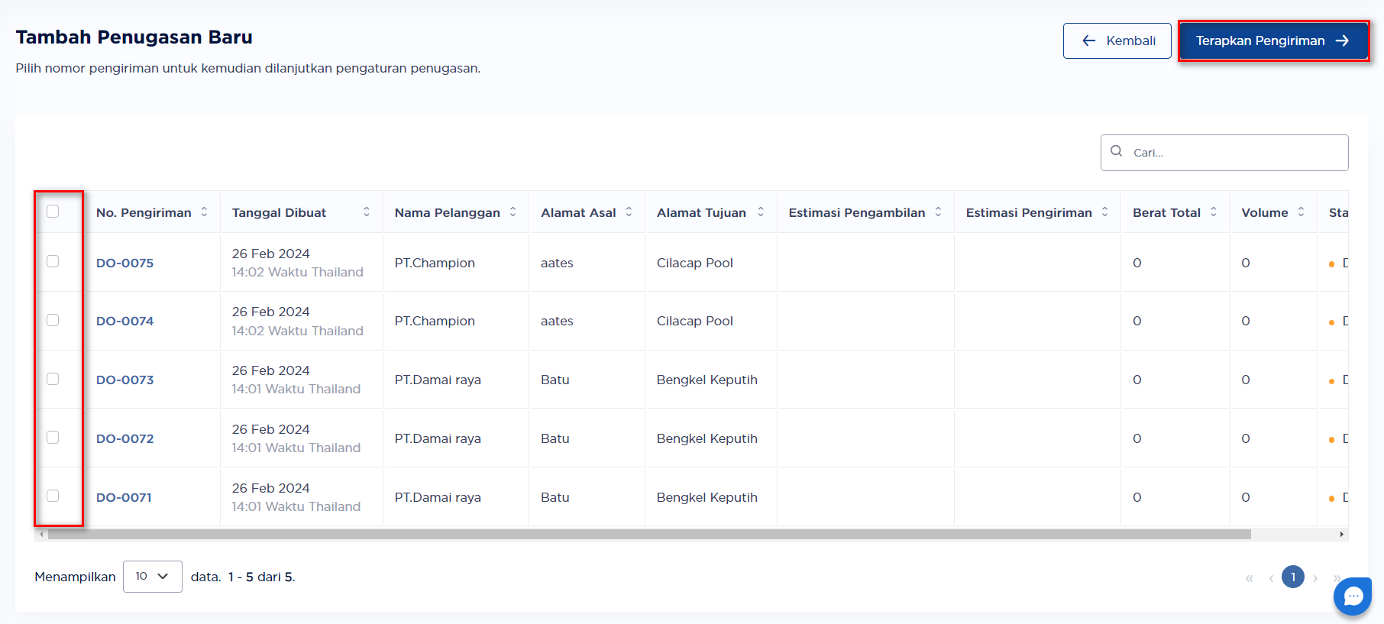
Task: Sort by Alamat Tujuan column arrows
Action: point(761,212)
